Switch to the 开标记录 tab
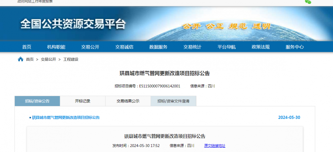This screenshot has width=333, height=152. [83, 101]
